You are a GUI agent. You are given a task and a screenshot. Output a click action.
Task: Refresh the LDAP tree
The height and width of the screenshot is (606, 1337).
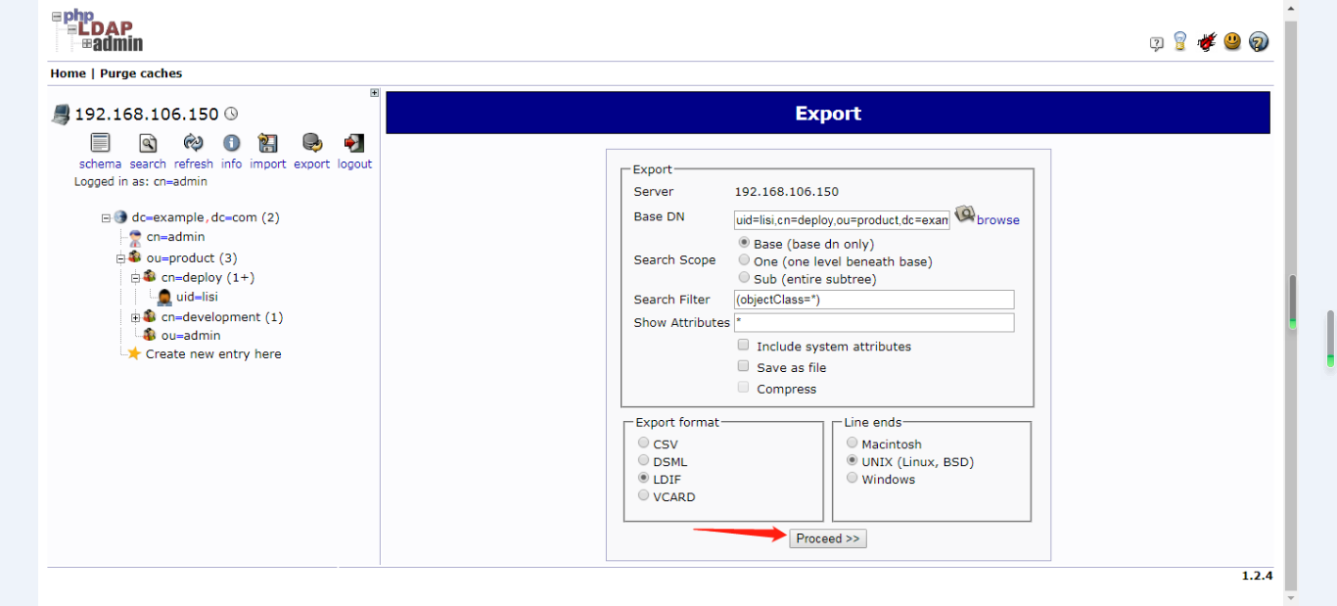(x=193, y=144)
